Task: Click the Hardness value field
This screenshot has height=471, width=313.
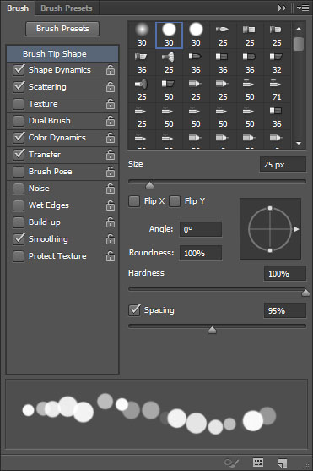Action: [x=285, y=273]
